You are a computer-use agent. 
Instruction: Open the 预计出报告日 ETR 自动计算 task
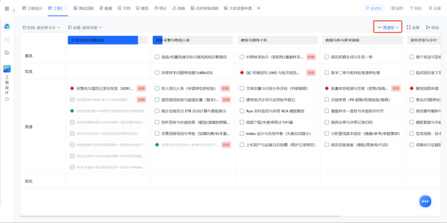194,111
